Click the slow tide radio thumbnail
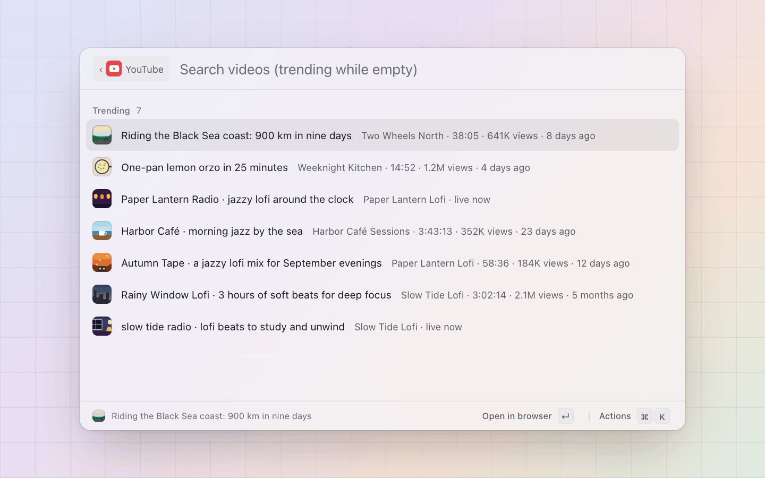The image size is (765, 478). coord(102,326)
